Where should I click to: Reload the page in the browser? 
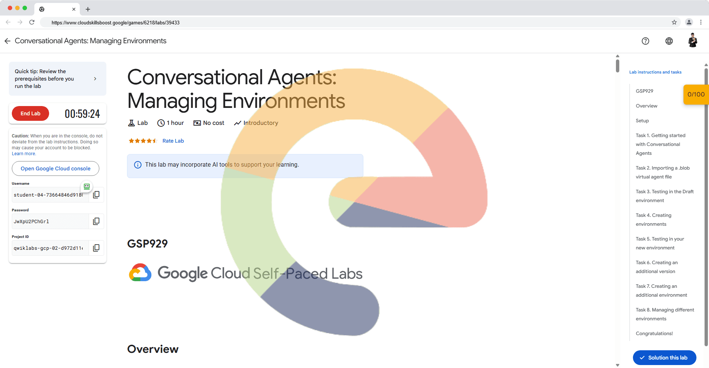(32, 23)
